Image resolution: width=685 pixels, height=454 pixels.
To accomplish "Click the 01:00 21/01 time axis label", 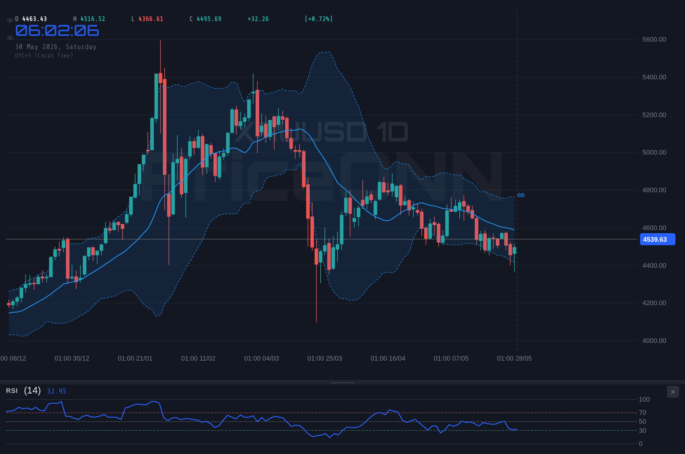I will tap(135, 358).
